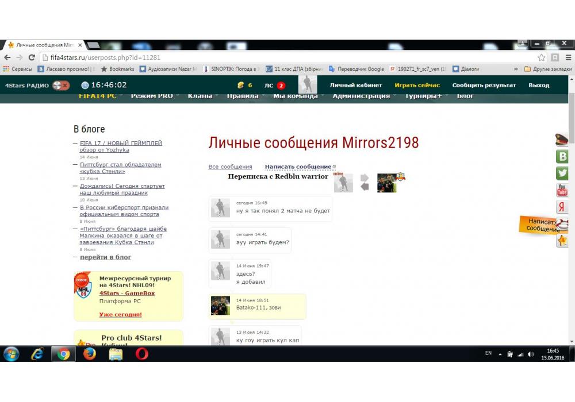
Task: Click the coins balance icon
Action: tap(240, 85)
